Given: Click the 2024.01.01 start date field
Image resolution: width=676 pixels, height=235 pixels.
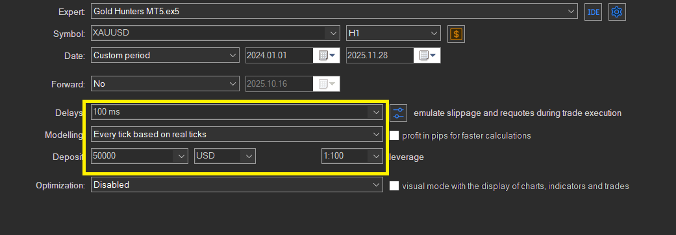Looking at the screenshot, I should 279,56.
